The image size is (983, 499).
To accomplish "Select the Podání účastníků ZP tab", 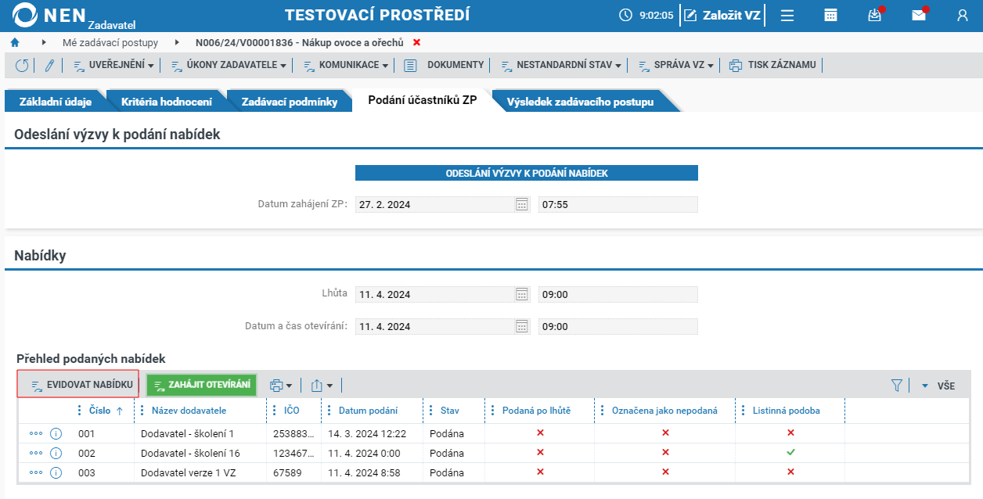I will (x=422, y=102).
